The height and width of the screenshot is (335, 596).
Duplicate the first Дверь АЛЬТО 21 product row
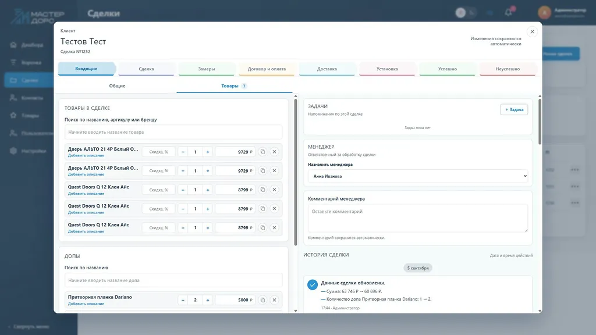pos(262,152)
